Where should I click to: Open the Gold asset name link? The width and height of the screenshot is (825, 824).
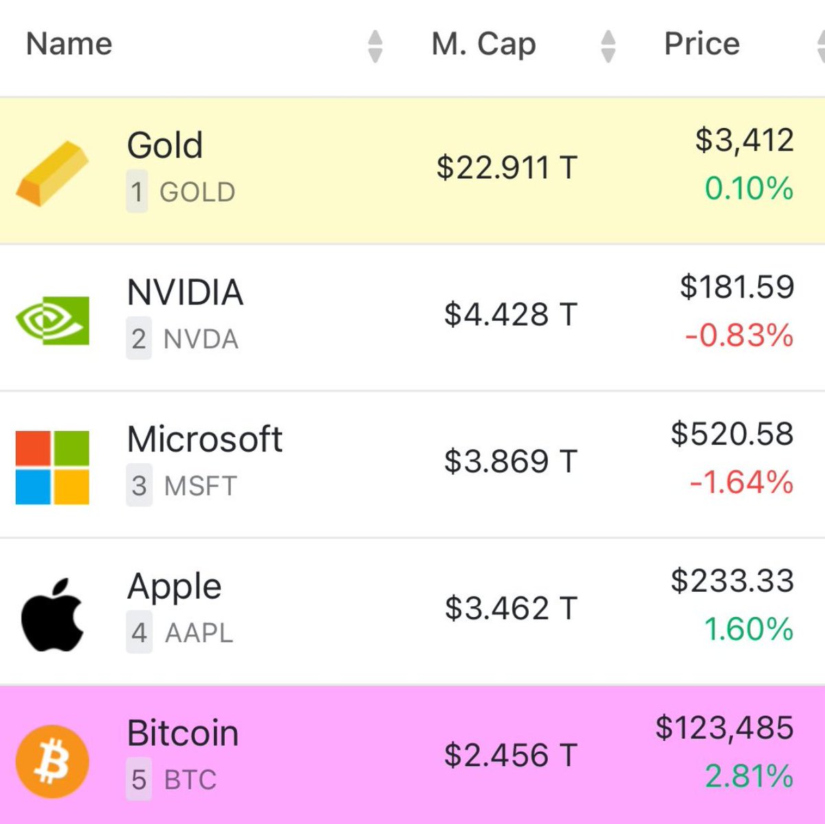pyautogui.click(x=165, y=145)
